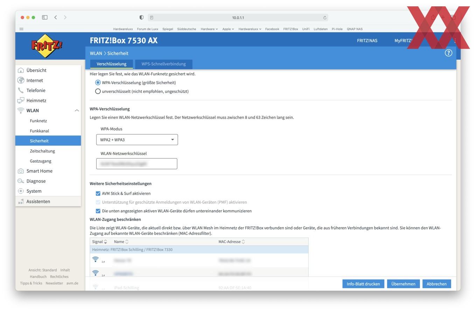Select unverschlüsselt radio option

98,91
